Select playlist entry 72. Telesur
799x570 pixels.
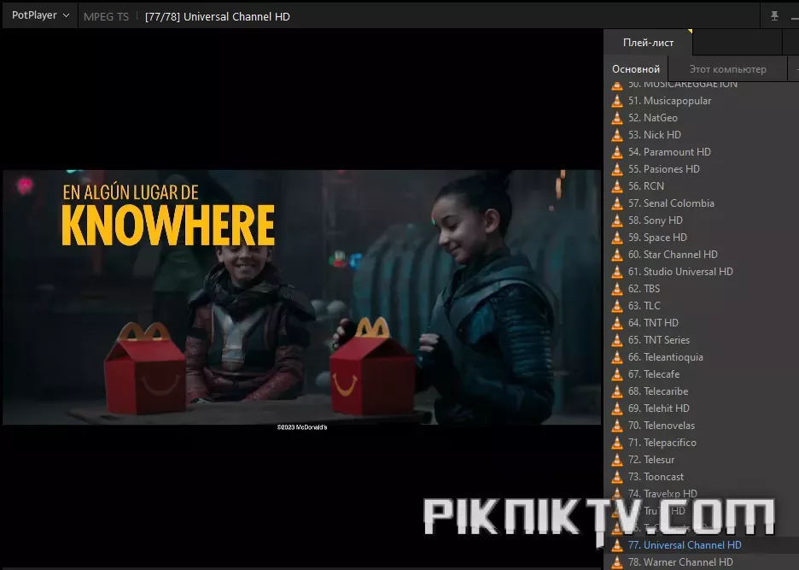[701, 460]
